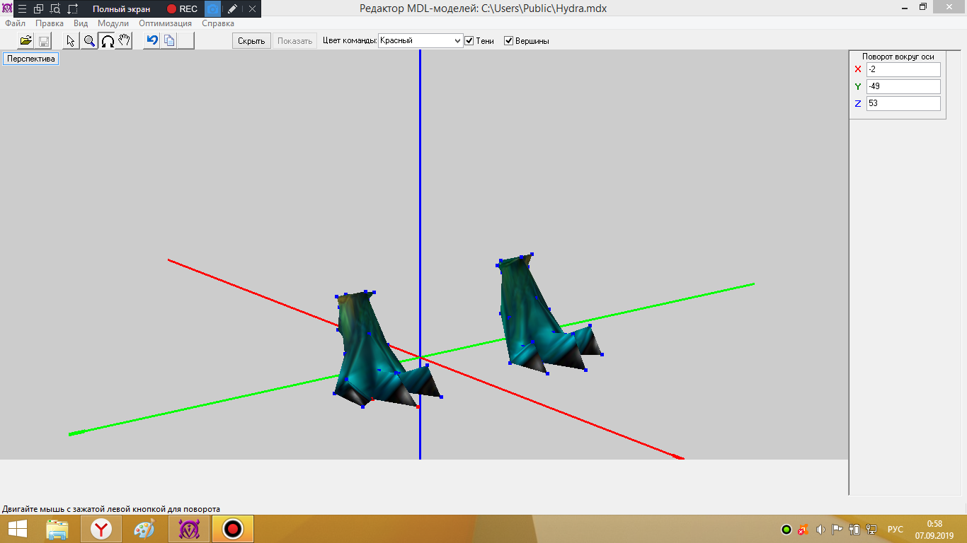Click the Save floppy disk toolbar icon
967x543 pixels.
click(x=43, y=41)
